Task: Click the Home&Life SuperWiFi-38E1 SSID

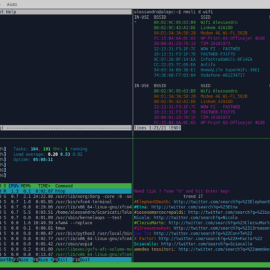Action: (x=230, y=70)
